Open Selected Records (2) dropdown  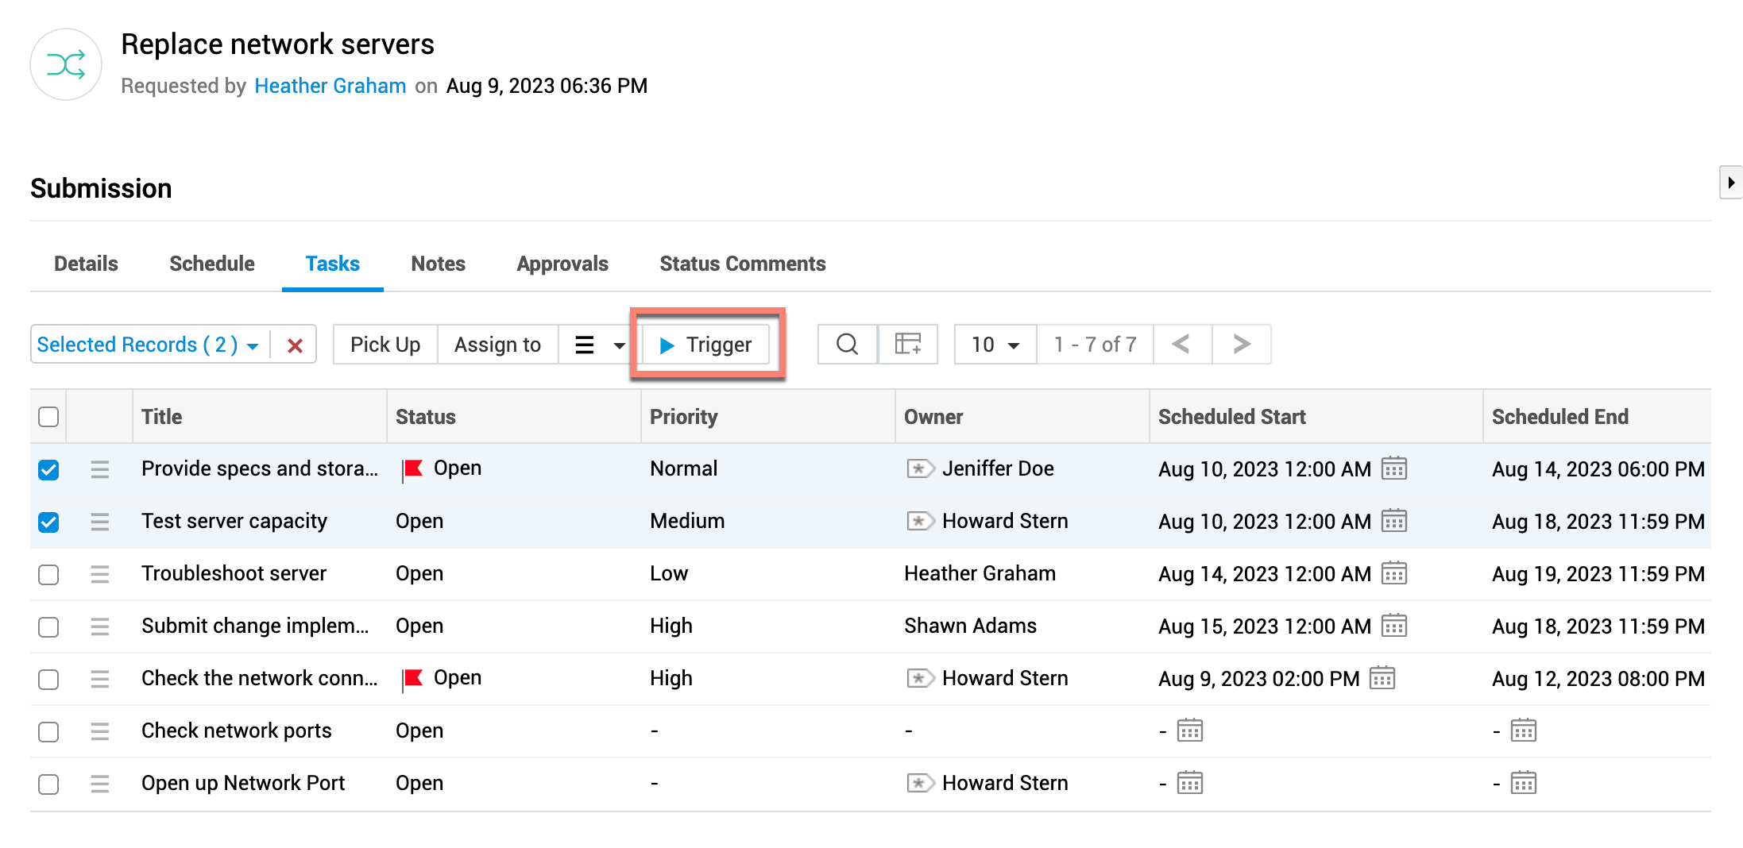(x=148, y=345)
